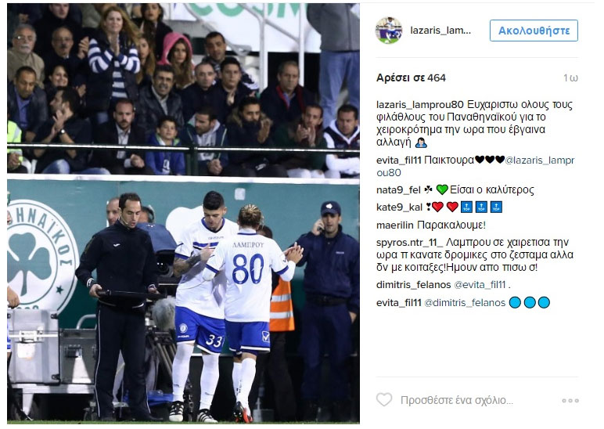Open evita_fil11 profile from Παικτουρα comment
Viewport: 604px width, 429px height.
(399, 160)
